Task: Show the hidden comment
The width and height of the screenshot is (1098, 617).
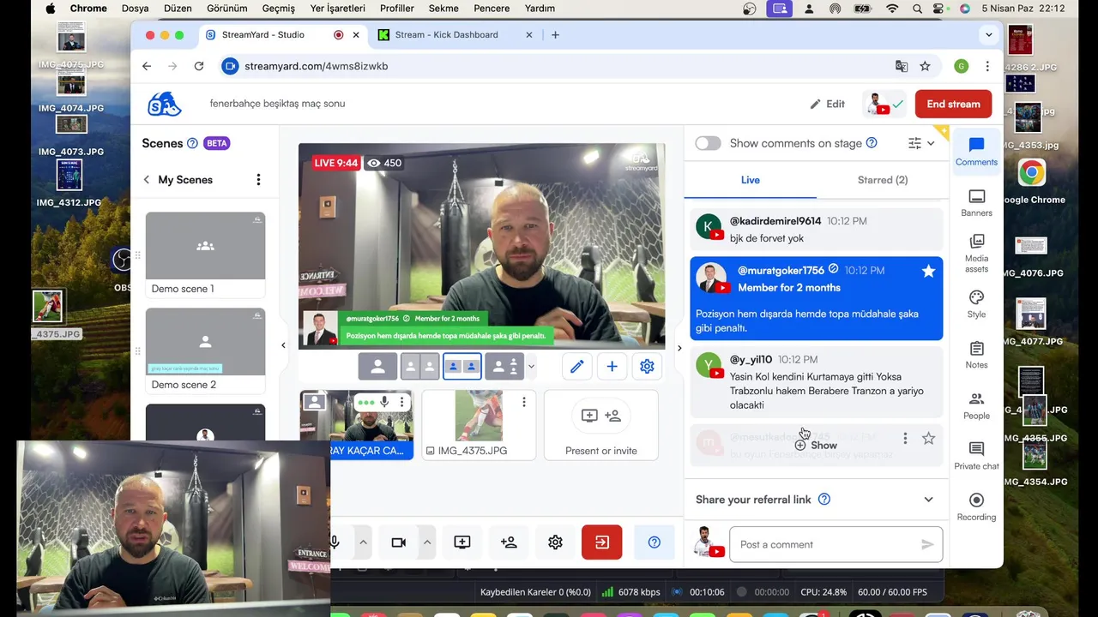Action: coord(816,445)
